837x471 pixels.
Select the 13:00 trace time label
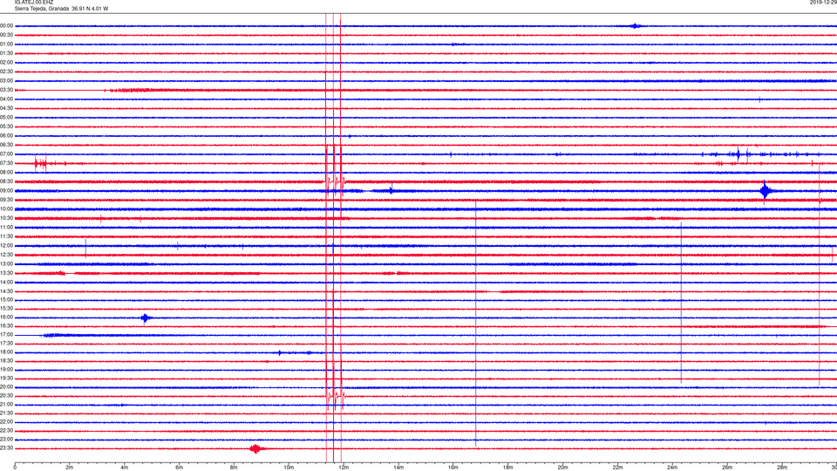click(6, 263)
